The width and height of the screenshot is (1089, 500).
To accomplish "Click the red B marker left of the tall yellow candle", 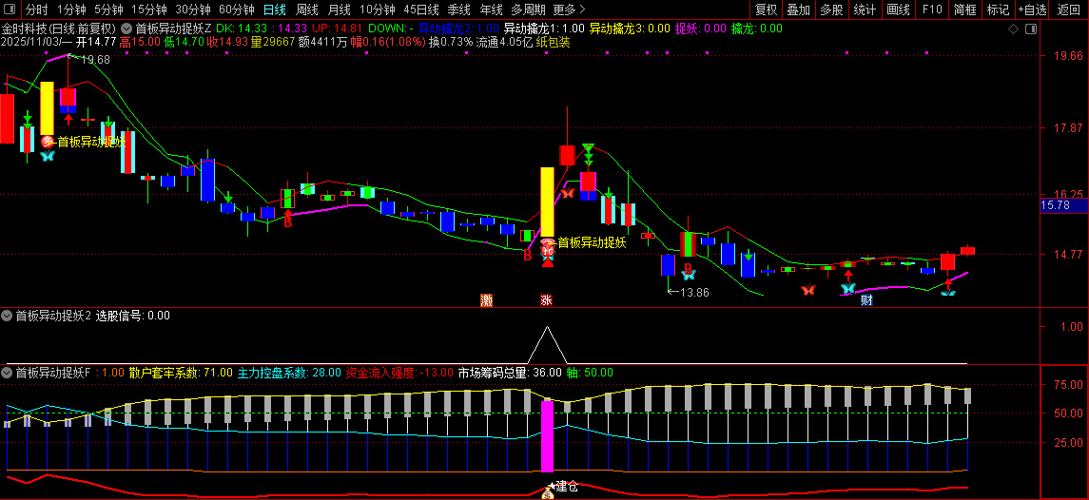I will coord(527,255).
